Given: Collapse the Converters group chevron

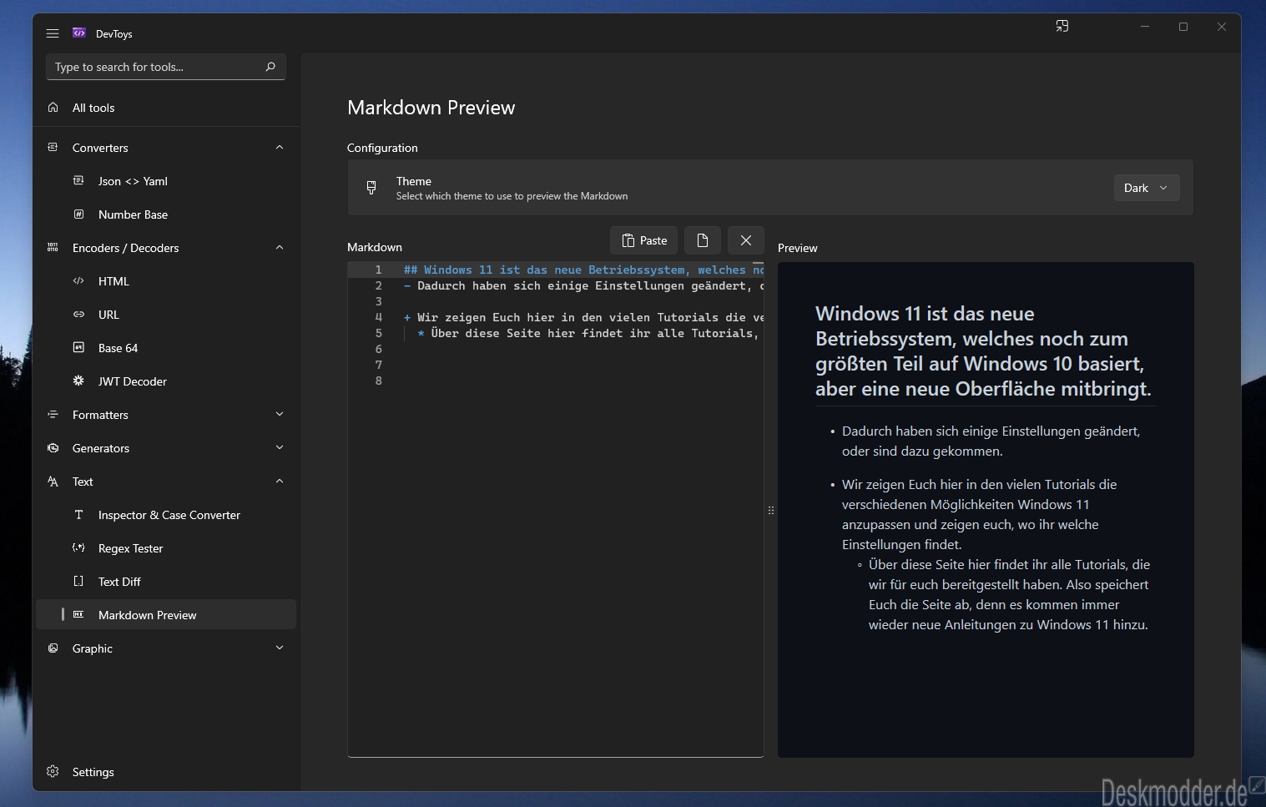Looking at the screenshot, I should point(280,148).
